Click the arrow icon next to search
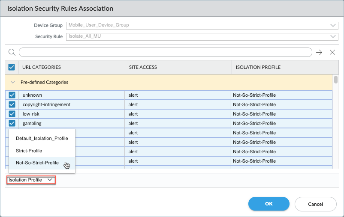This screenshot has height=217, width=344. 319,52
